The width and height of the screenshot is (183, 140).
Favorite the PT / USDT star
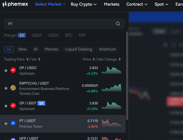[6, 123]
